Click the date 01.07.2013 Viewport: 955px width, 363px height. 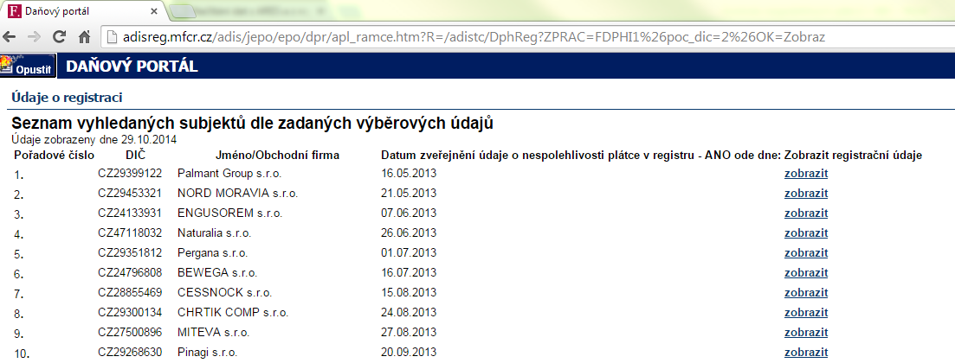[x=409, y=253]
